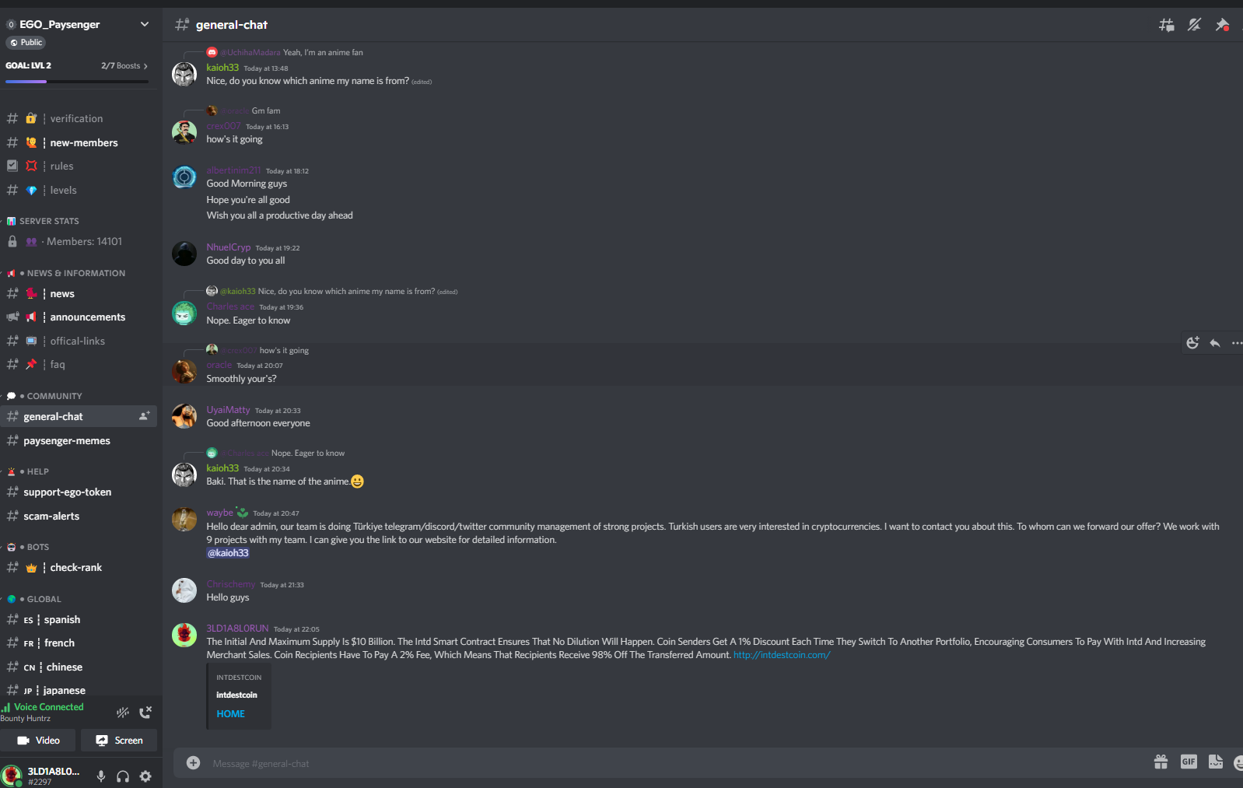Toggle noise suppression icon

123,712
